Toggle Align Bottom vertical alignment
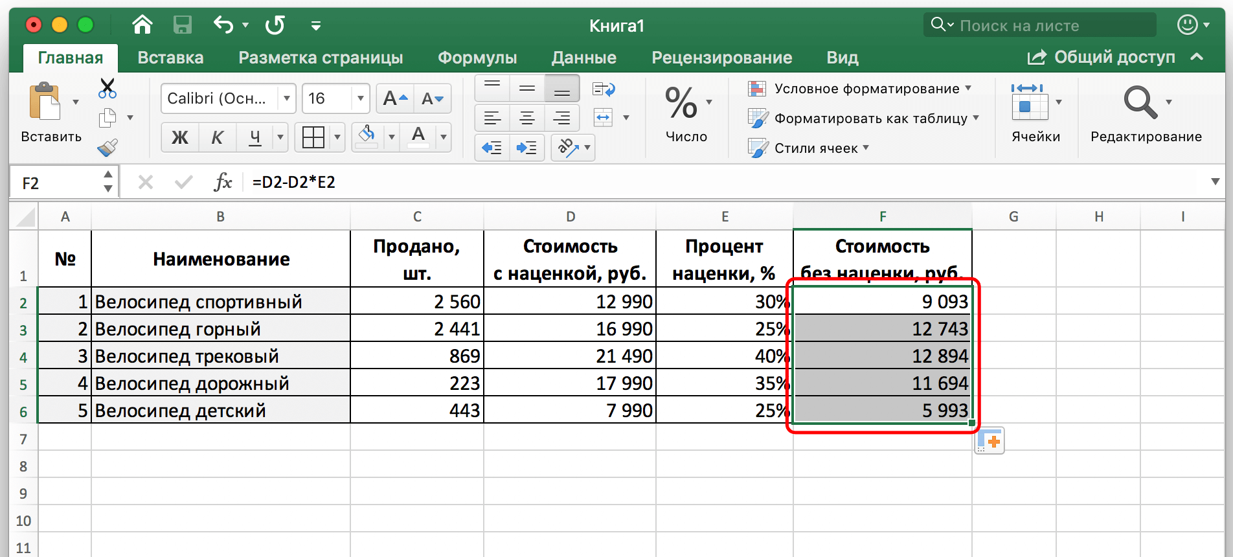 562,89
